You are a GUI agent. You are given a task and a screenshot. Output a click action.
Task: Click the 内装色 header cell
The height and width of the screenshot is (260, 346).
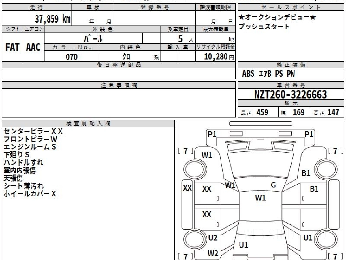click(130, 47)
